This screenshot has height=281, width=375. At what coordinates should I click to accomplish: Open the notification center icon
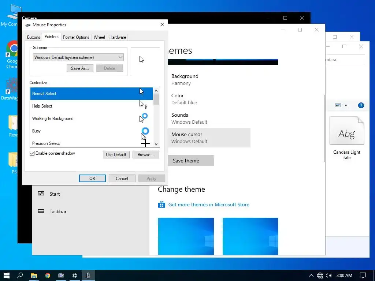tap(363, 276)
